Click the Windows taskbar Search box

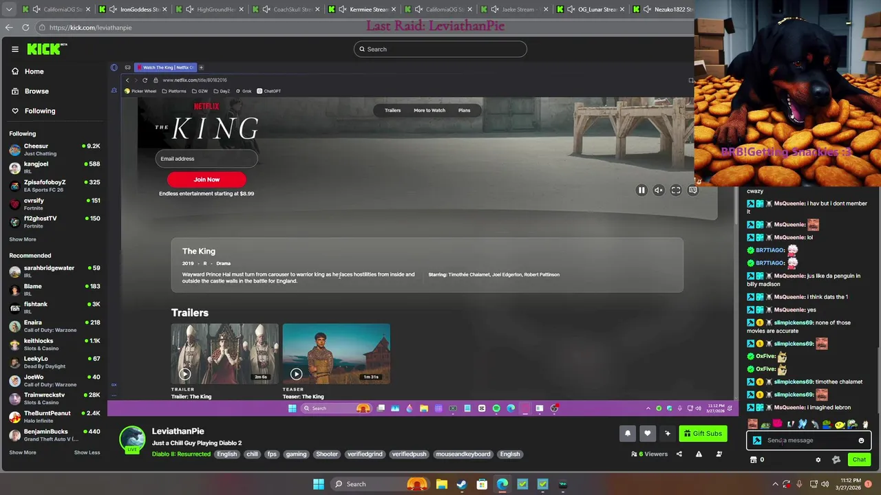379,484
